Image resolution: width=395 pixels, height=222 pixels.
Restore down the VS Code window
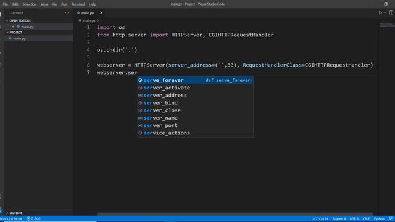(x=386, y=4)
